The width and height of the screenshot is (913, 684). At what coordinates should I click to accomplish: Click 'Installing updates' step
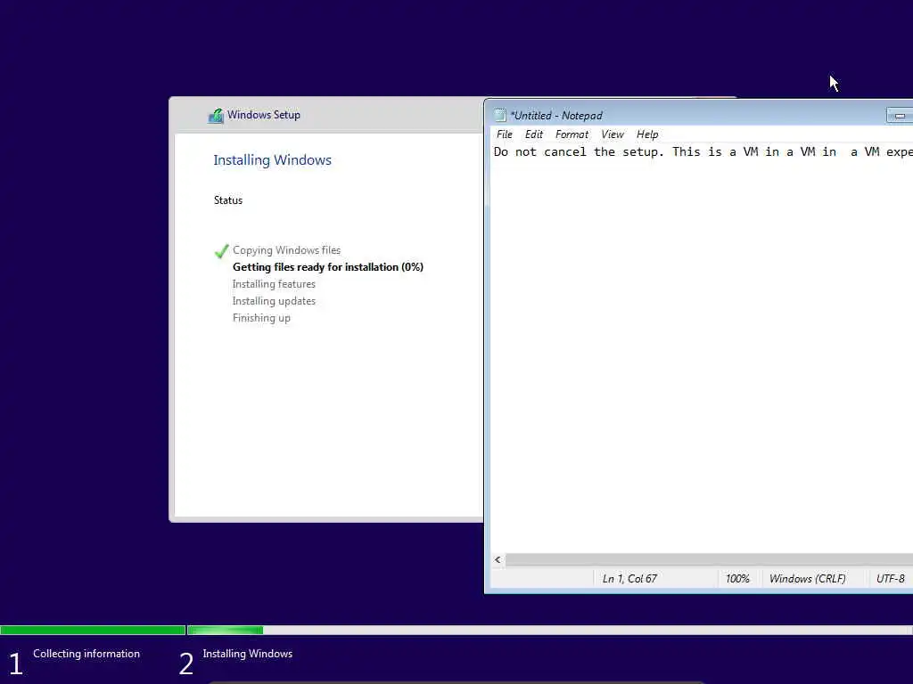274,301
